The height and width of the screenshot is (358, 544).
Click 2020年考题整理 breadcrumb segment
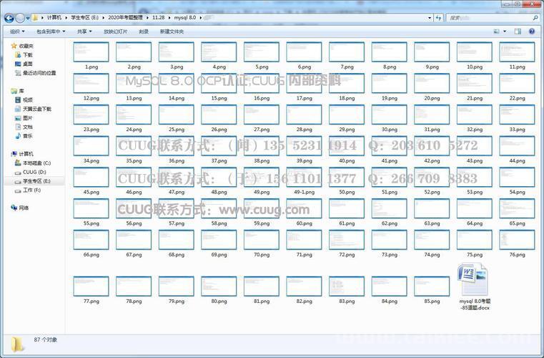tap(125, 17)
